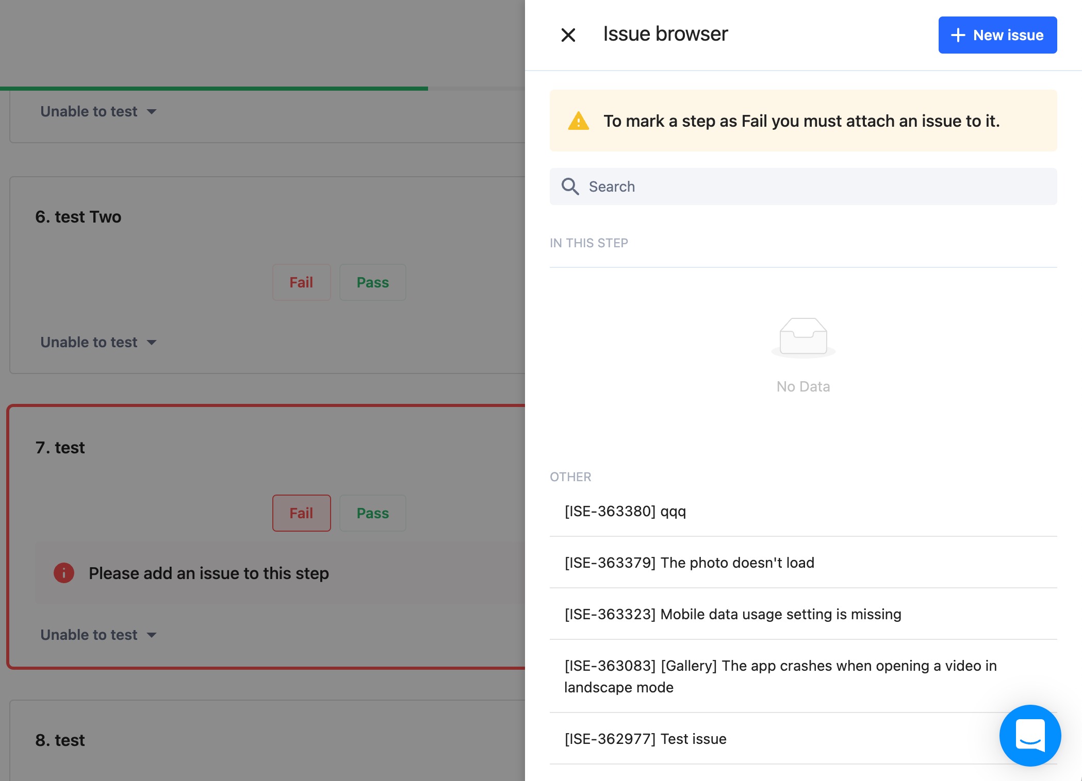The image size is (1082, 781).
Task: Mark step 7 test as Pass
Action: pyautogui.click(x=372, y=513)
